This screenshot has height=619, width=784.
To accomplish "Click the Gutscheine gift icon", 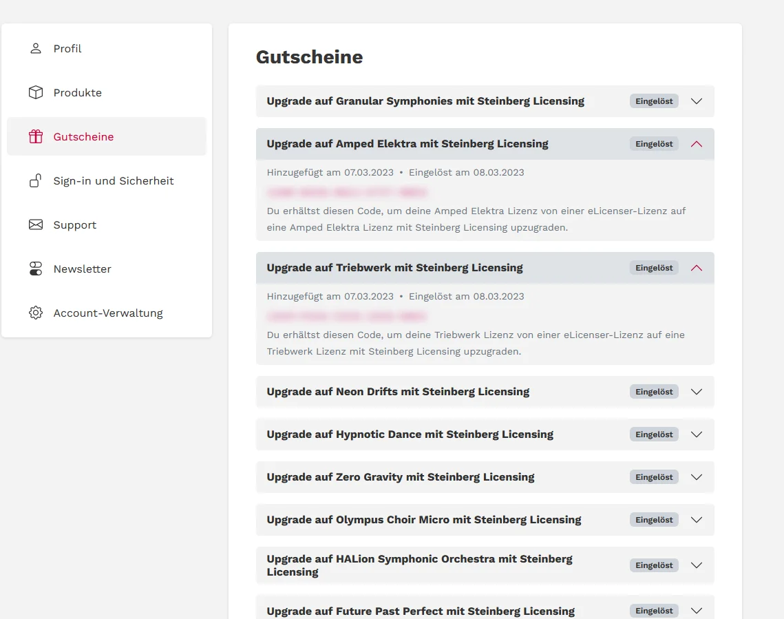I will click(36, 136).
